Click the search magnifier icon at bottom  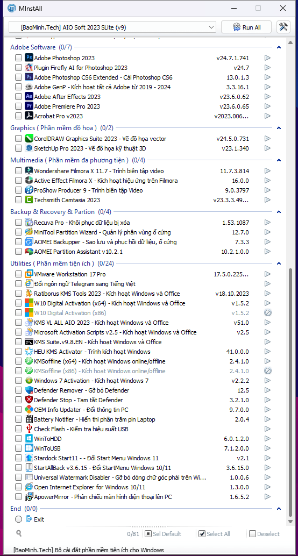pos(19,533)
